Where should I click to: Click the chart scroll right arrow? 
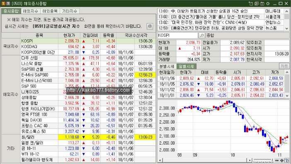pyautogui.click(x=250, y=160)
